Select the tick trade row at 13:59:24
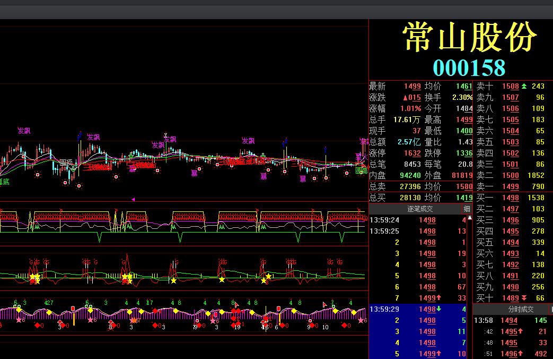Viewport: 553px width, 359px height. pos(418,220)
